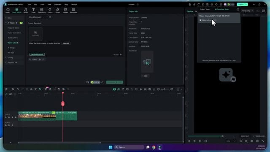Open the Export dropdown arrow
270x152 pixels.
(246, 5)
